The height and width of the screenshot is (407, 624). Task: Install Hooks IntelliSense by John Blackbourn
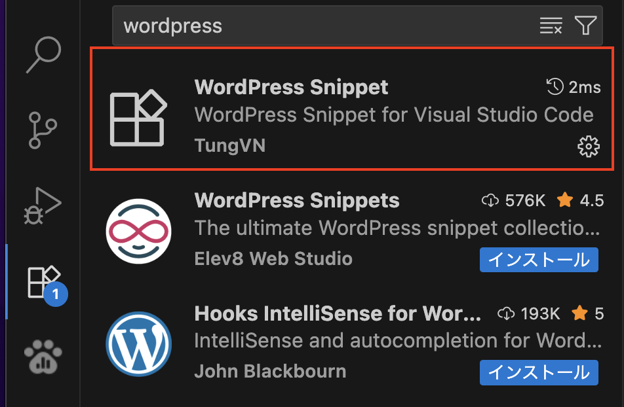coord(539,373)
